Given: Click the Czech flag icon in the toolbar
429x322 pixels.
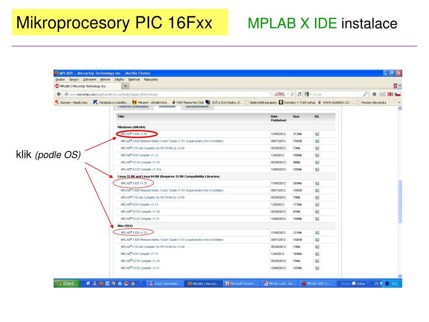Looking at the screenshot, I should click(x=398, y=94).
